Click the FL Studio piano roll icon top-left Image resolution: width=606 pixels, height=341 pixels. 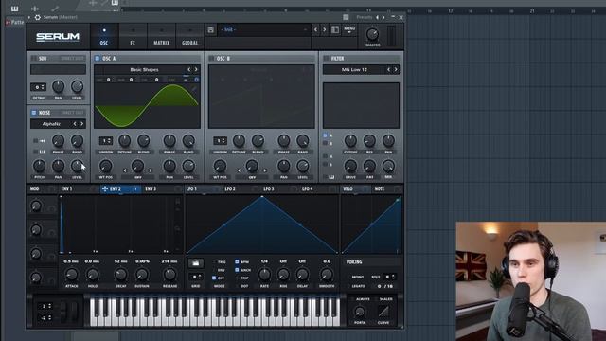click(15, 9)
